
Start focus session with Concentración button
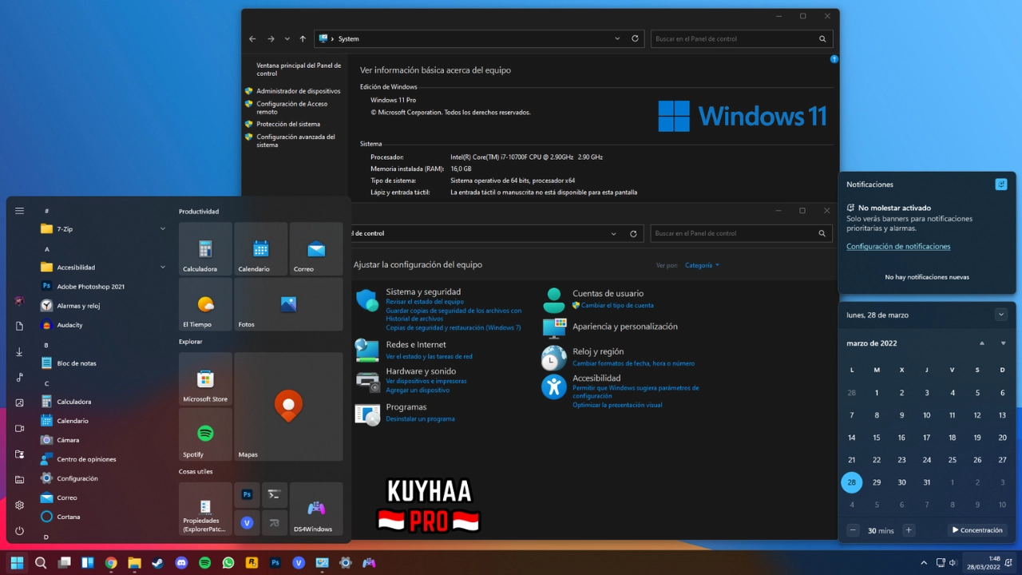coord(977,530)
